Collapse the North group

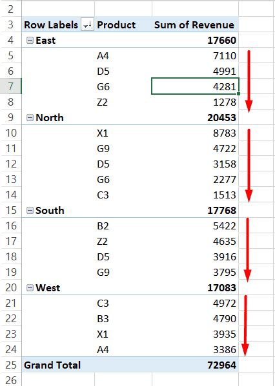[x=30, y=118]
